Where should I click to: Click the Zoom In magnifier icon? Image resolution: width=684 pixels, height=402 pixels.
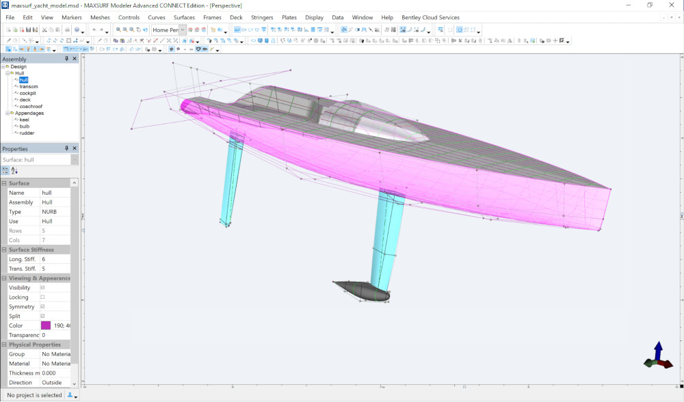coord(118,30)
